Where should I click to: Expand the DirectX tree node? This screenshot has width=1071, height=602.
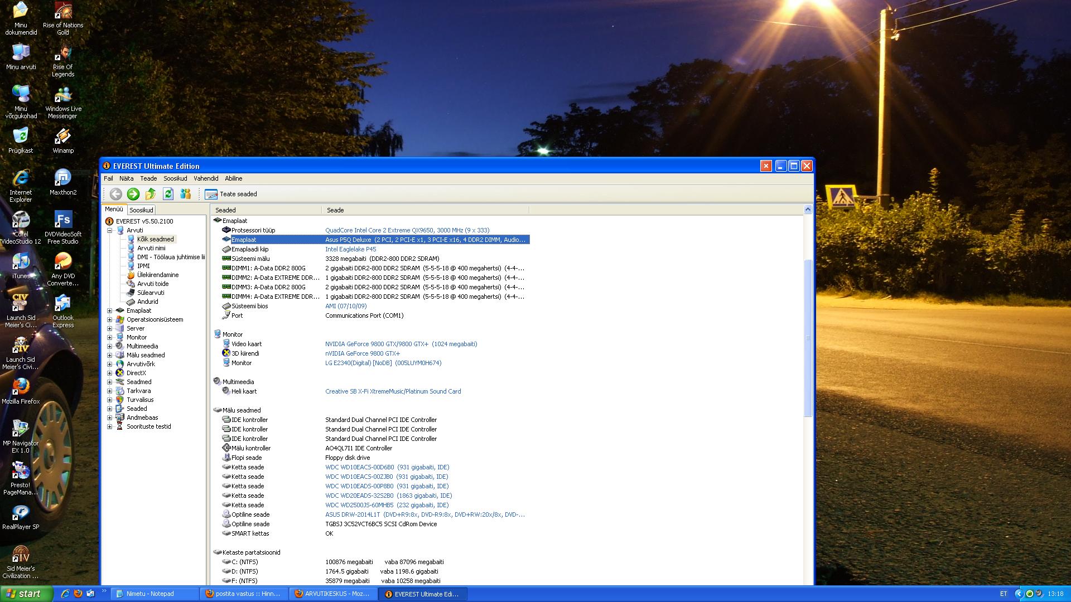click(110, 373)
